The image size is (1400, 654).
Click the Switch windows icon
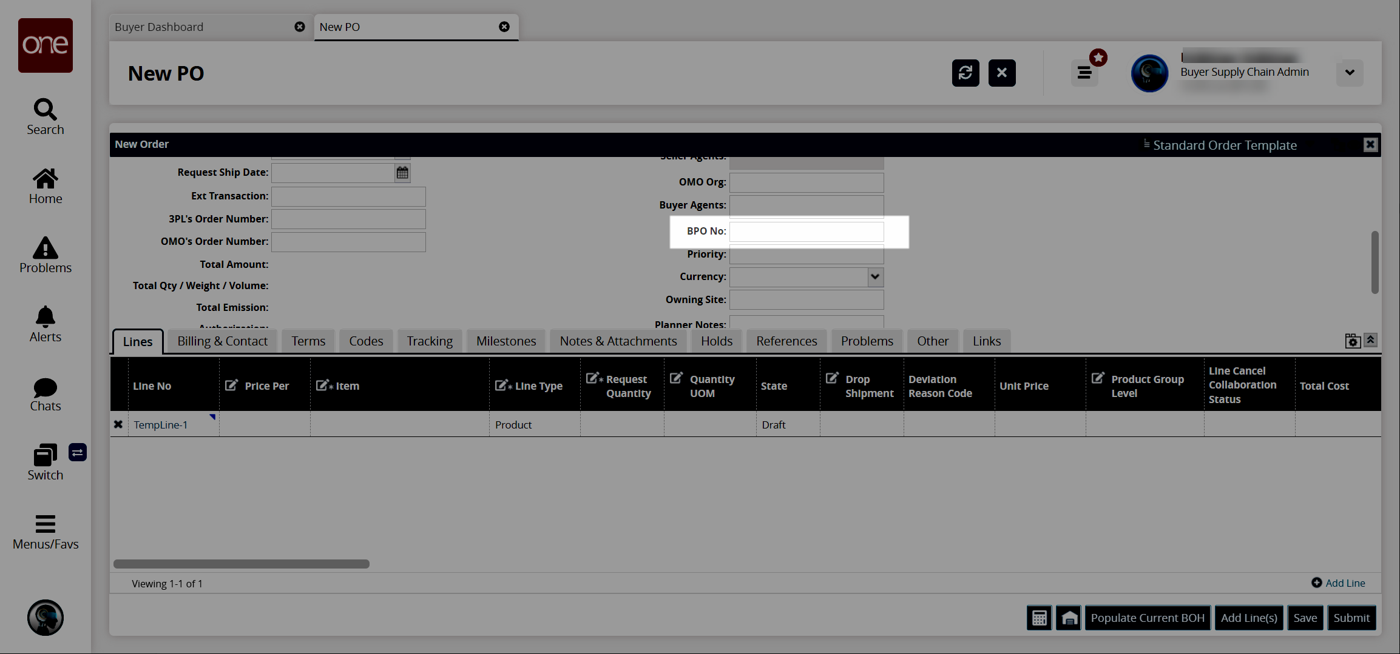tap(45, 455)
